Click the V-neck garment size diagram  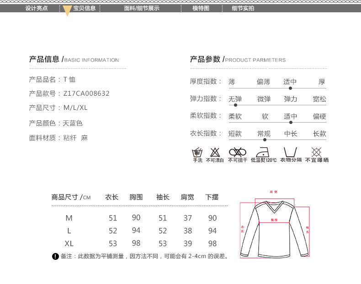274,228
